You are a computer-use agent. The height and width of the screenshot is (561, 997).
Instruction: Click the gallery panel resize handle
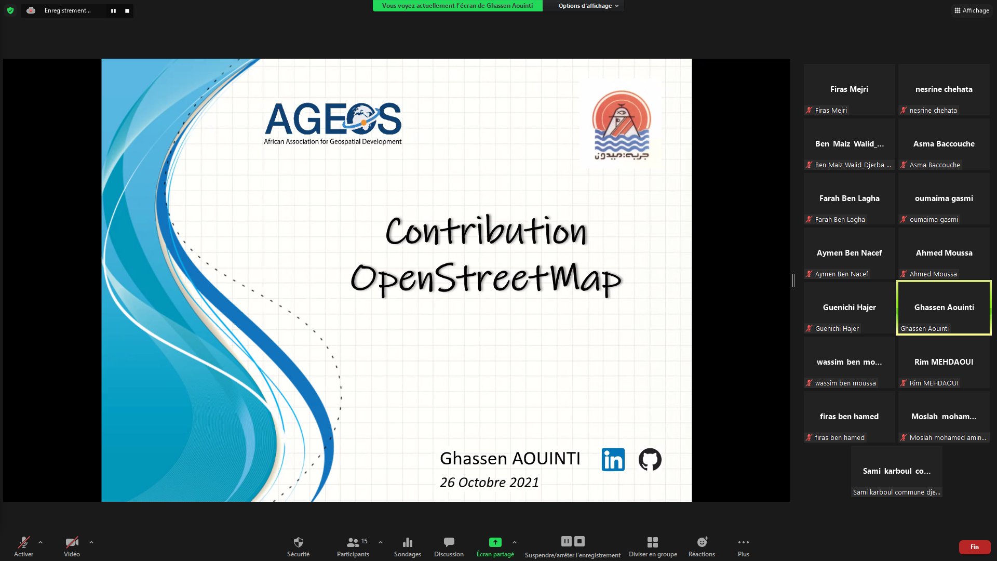click(793, 280)
